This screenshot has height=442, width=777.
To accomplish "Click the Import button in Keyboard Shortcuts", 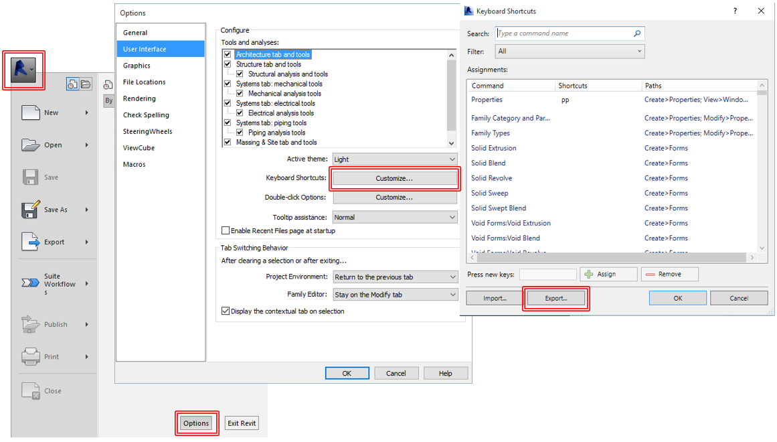I will [x=493, y=297].
